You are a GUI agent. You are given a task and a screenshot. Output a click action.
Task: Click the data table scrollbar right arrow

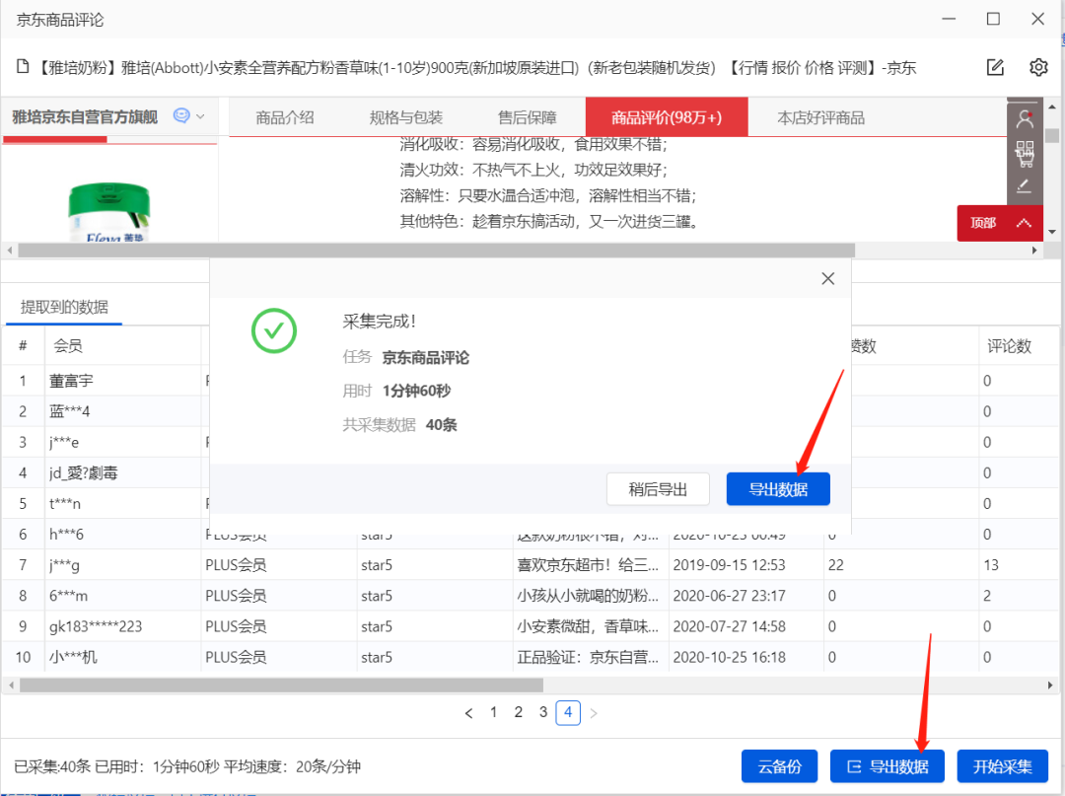coord(1051,686)
